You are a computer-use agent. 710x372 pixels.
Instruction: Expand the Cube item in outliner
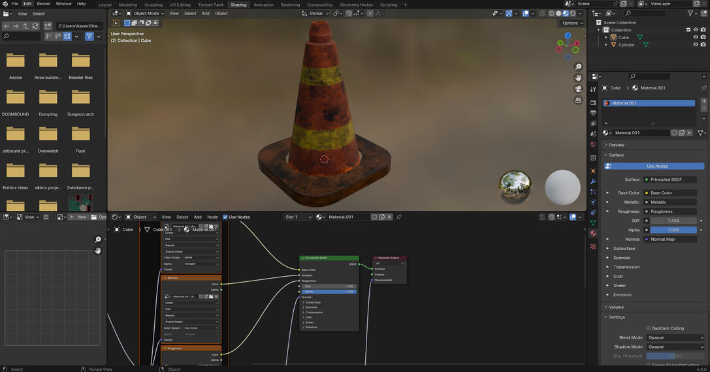[x=606, y=38]
